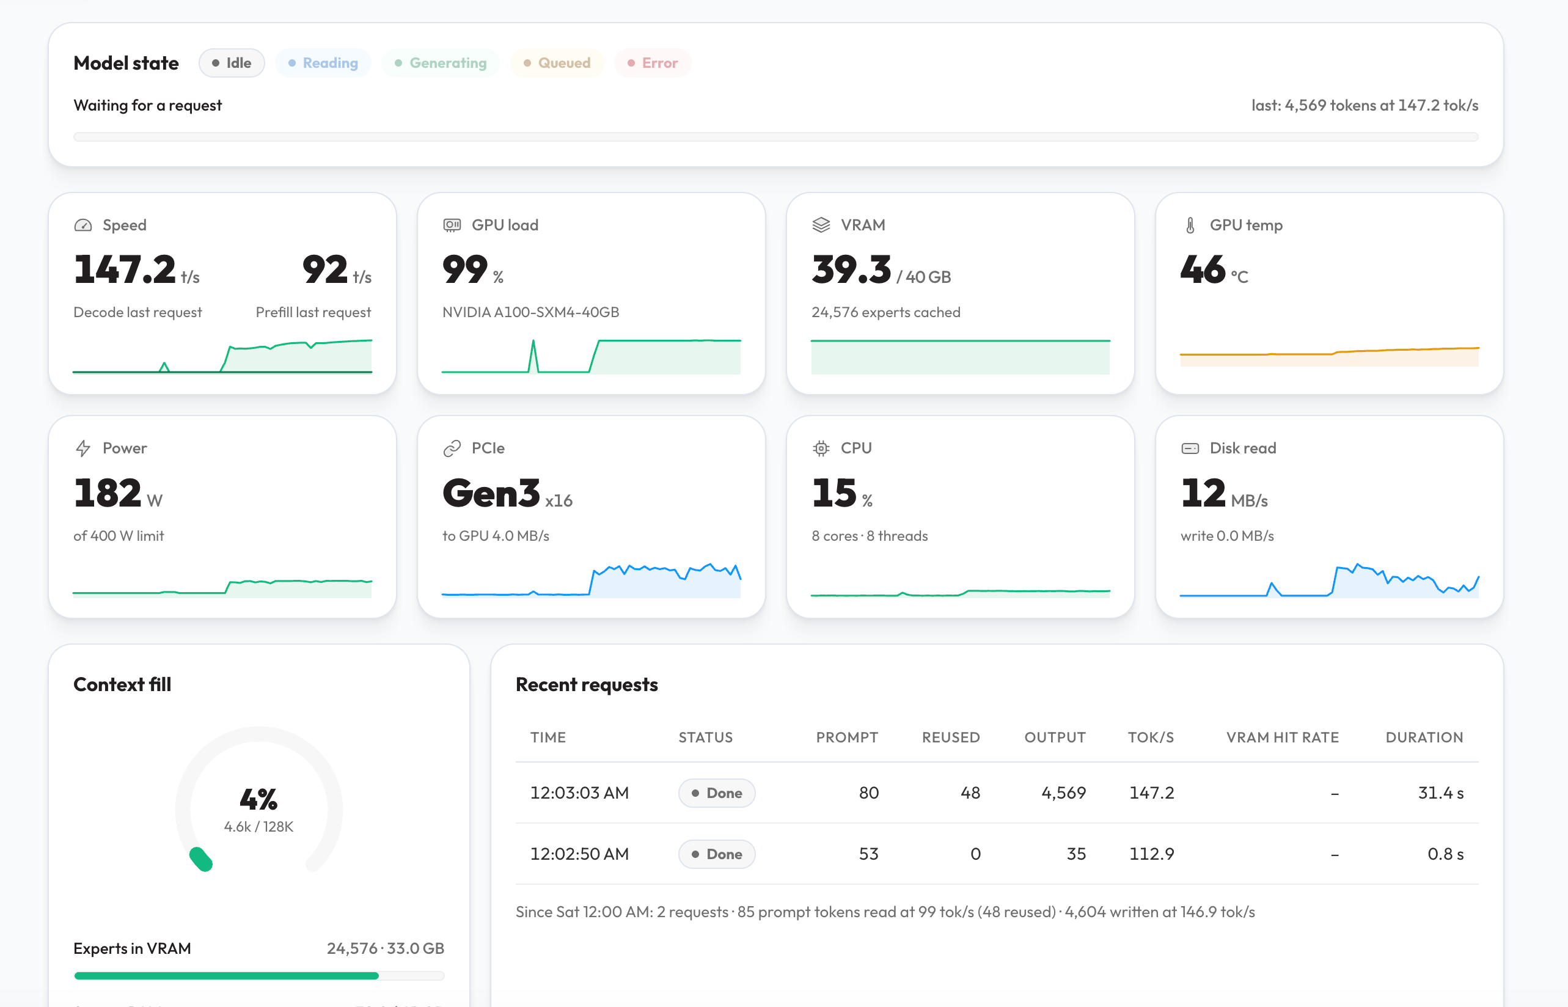Select the Idle state pill
Image resolution: width=1568 pixels, height=1007 pixels.
pyautogui.click(x=232, y=63)
